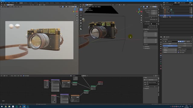Hide the Camera object with its eye icon

coord(190,10)
